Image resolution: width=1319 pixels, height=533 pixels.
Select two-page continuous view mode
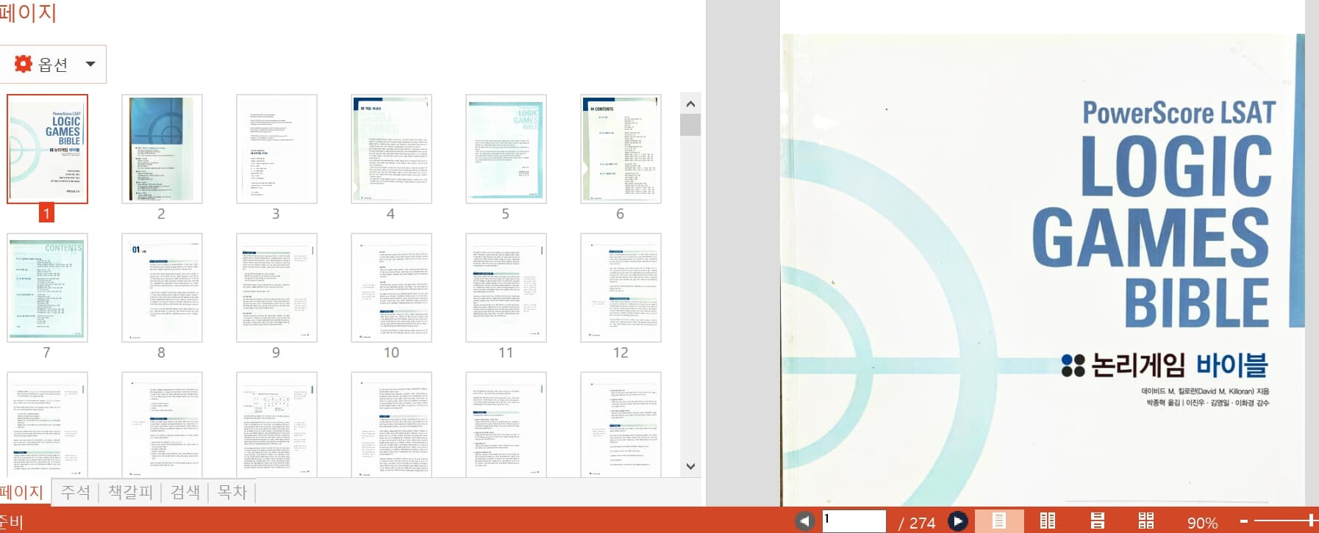pyautogui.click(x=1146, y=521)
